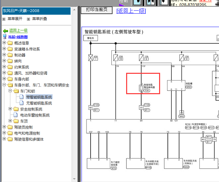Screen dimensions: 219x182
Task: Click the page icon for 电动车窗控制系统
Action: coord(16,115)
